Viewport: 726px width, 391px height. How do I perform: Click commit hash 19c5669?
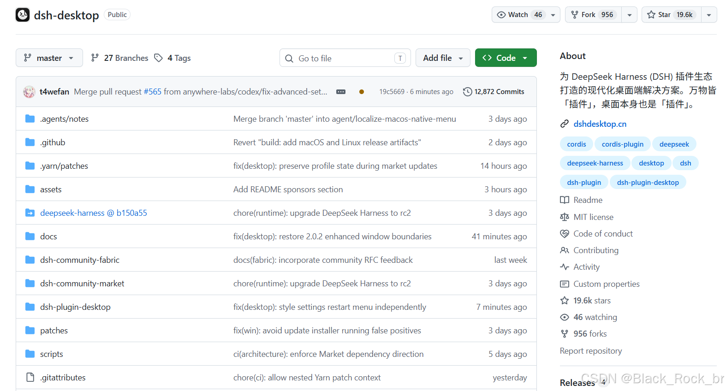(392, 92)
